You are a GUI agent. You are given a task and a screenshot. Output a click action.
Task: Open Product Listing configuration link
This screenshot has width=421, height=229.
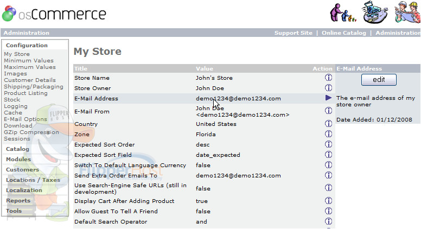pyautogui.click(x=25, y=93)
